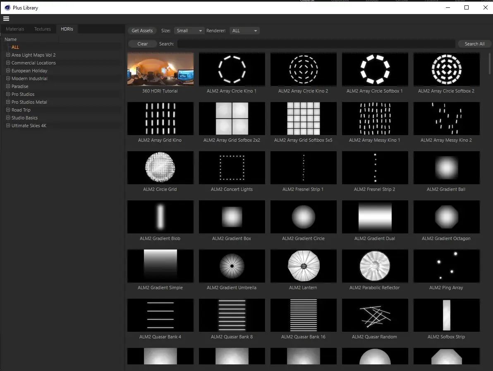Viewport: 493px width, 371px height.
Task: Select ALM2 Fresnel Strip 1 thumbnail
Action: click(x=304, y=168)
